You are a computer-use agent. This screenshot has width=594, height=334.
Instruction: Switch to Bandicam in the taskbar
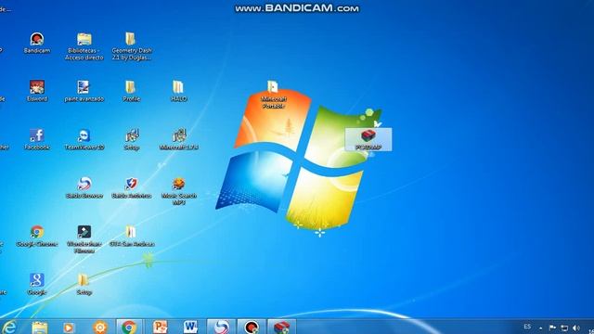tap(252, 327)
